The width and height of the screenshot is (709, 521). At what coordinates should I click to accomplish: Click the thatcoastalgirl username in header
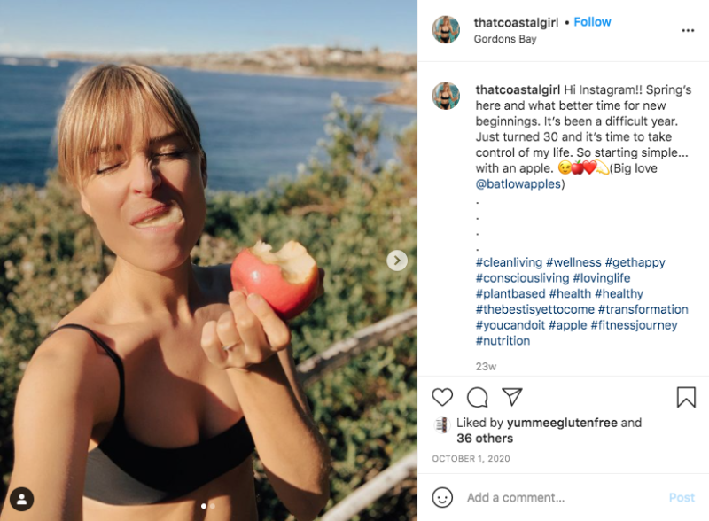click(x=518, y=22)
